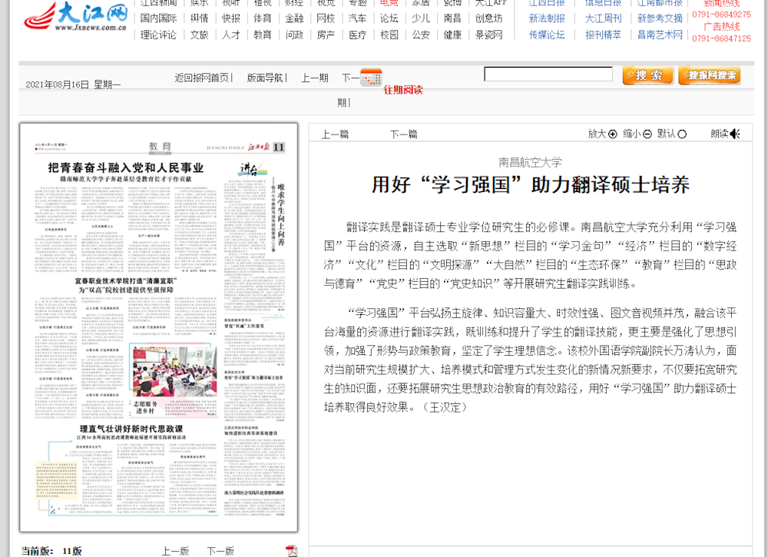Select 理论评论 in the top navigation

pos(158,35)
